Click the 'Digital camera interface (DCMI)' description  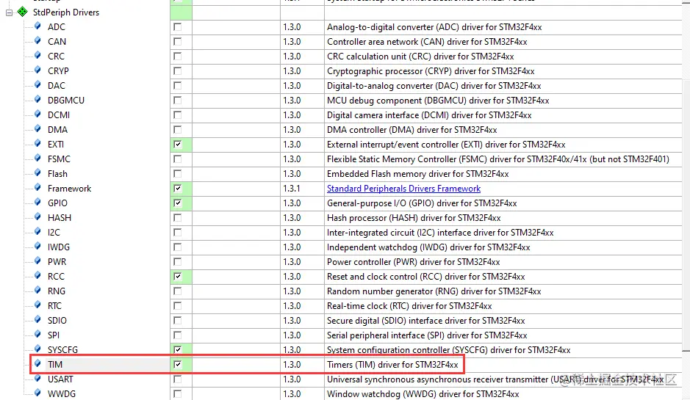[429, 115]
